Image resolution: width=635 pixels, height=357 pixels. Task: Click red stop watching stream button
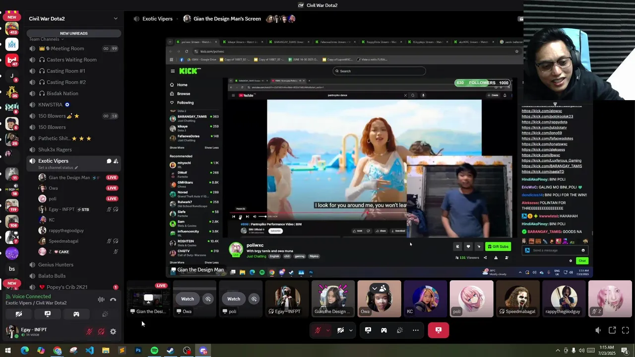tap(439, 330)
